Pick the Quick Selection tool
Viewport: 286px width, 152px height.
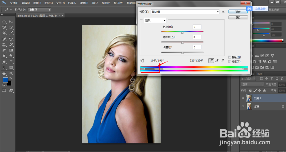[x=11, y=28]
